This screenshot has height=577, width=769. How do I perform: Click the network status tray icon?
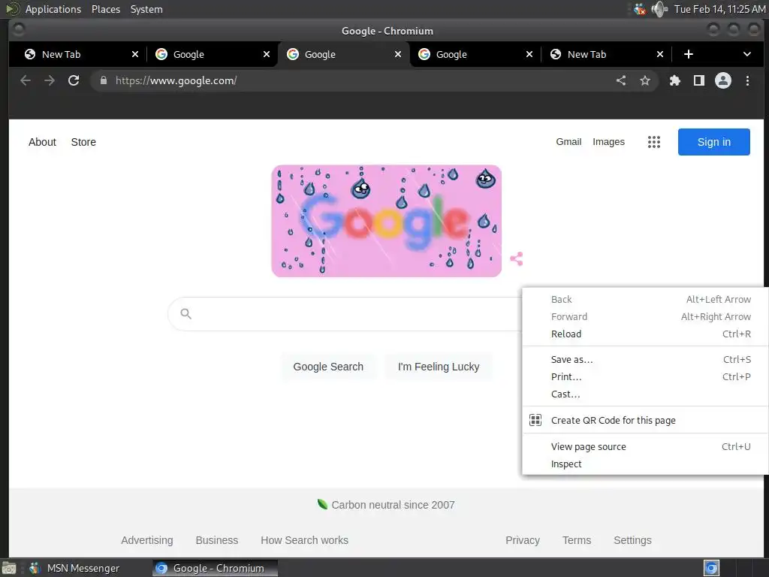640,9
